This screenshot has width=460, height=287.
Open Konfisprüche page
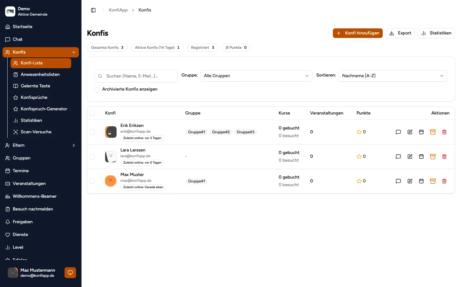[x=41, y=98]
